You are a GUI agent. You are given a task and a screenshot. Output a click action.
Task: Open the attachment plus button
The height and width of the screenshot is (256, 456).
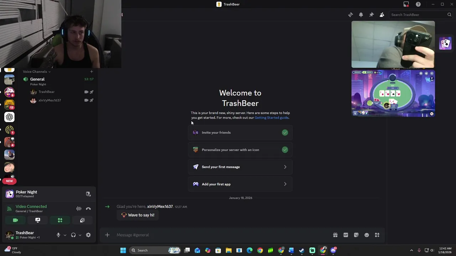107,235
